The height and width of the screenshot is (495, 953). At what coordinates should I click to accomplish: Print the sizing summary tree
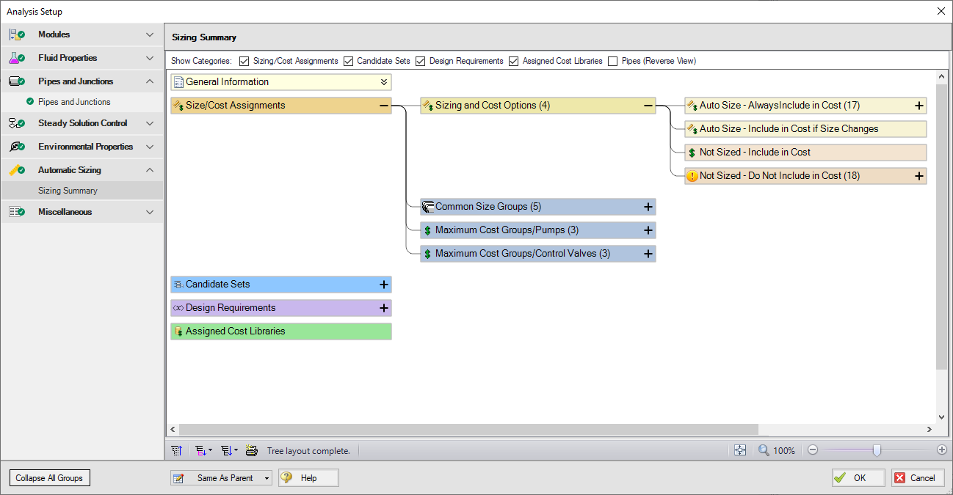tap(252, 450)
